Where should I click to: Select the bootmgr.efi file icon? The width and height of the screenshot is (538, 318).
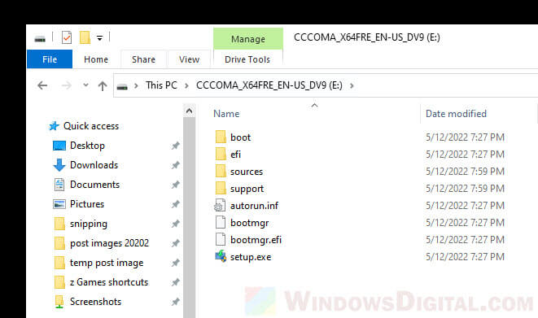click(x=221, y=240)
